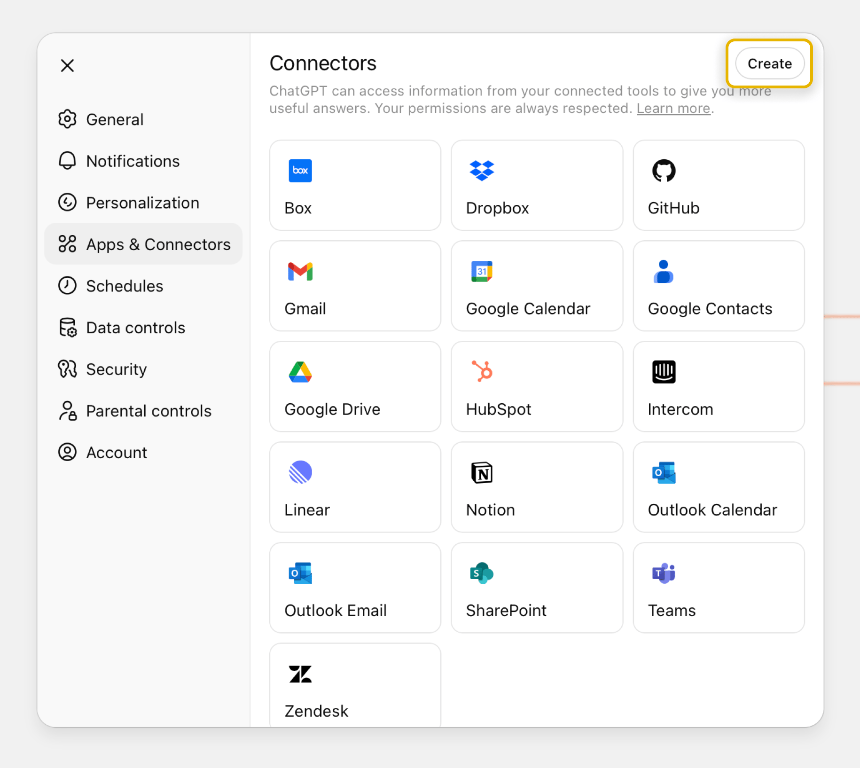
Task: Connect the Box connector
Action: pos(355,186)
